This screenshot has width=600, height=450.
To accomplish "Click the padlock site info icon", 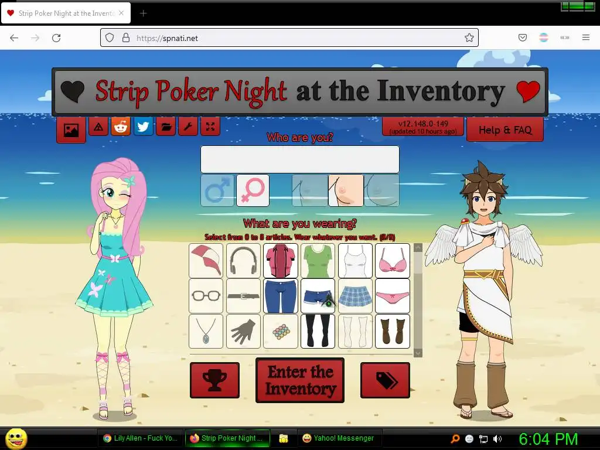I will pyautogui.click(x=126, y=37).
